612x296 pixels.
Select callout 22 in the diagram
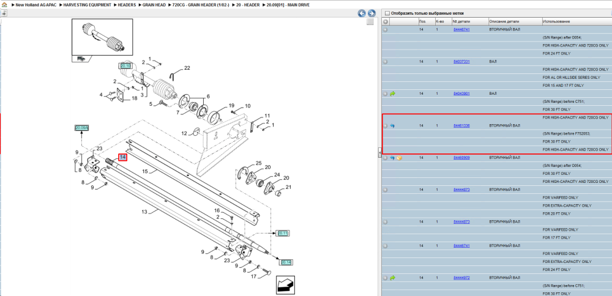pyautogui.click(x=187, y=68)
